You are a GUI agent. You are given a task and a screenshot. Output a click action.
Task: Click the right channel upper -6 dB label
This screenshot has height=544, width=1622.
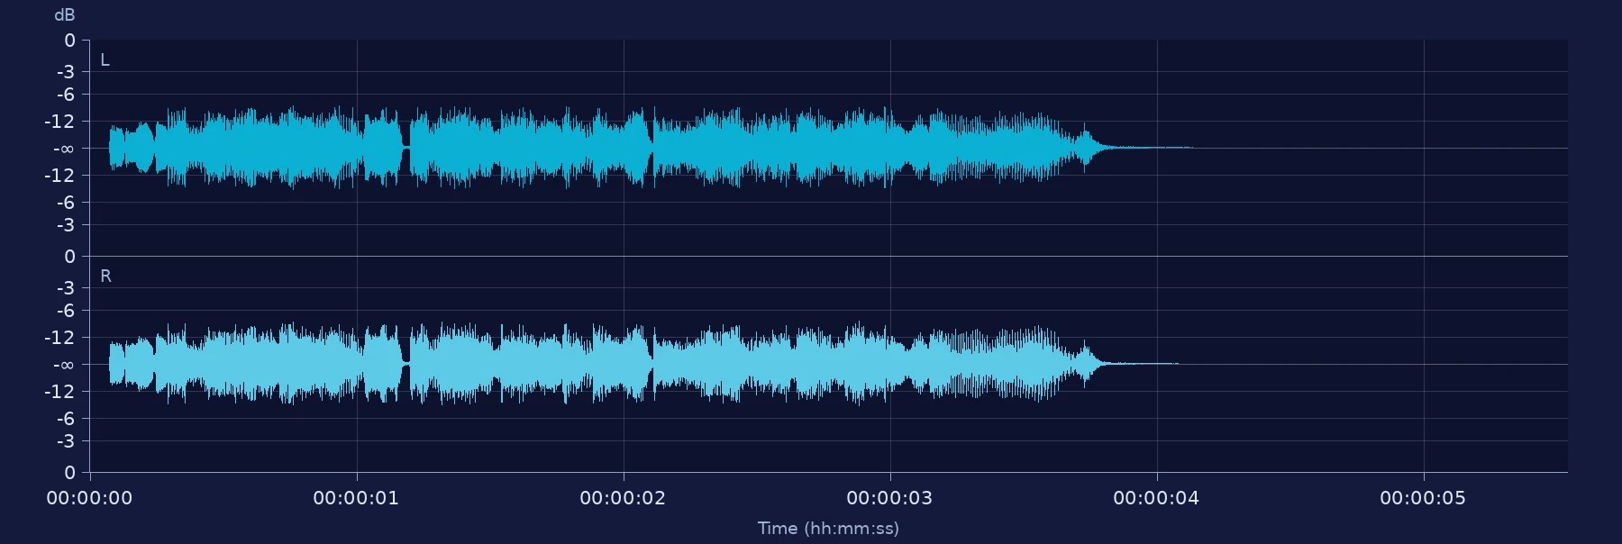65,311
